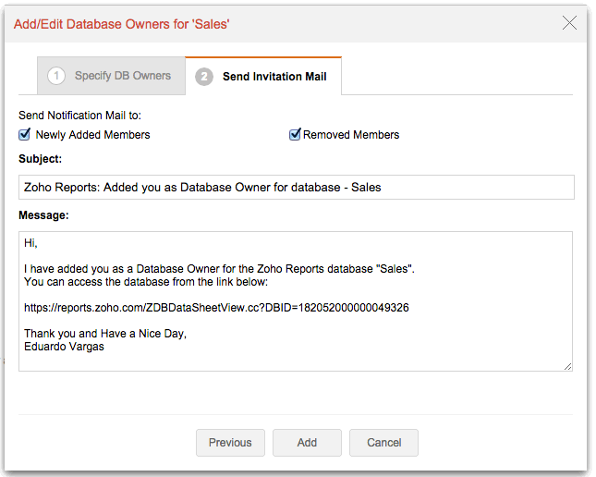This screenshot has width=596, height=477.
Task: Click the reports.zoho.com URL in message
Action: [x=216, y=307]
